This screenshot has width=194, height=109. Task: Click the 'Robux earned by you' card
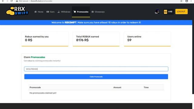point(45,39)
